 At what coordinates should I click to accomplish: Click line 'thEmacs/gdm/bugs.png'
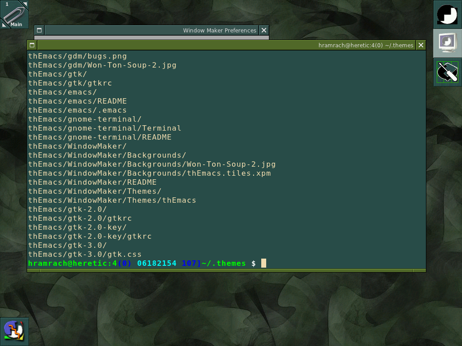[x=78, y=56]
